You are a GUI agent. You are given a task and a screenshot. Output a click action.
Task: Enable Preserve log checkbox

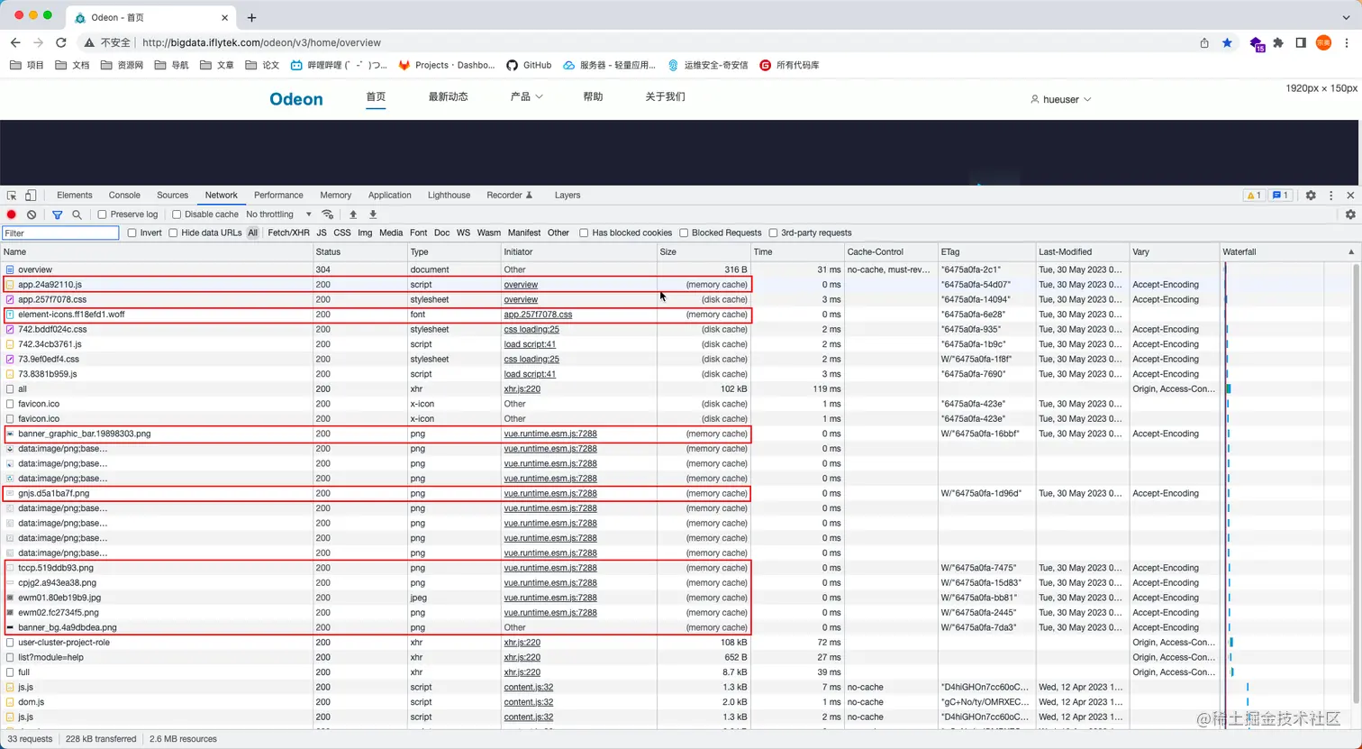(103, 215)
